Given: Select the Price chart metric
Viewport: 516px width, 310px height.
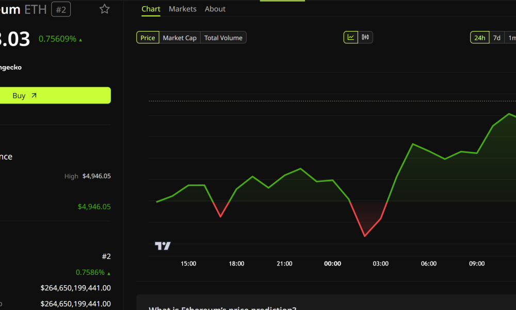Looking at the screenshot, I should point(148,38).
